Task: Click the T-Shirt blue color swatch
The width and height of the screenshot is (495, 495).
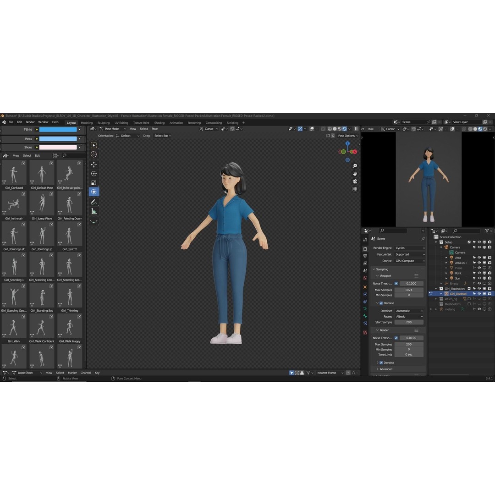Action: [58, 129]
